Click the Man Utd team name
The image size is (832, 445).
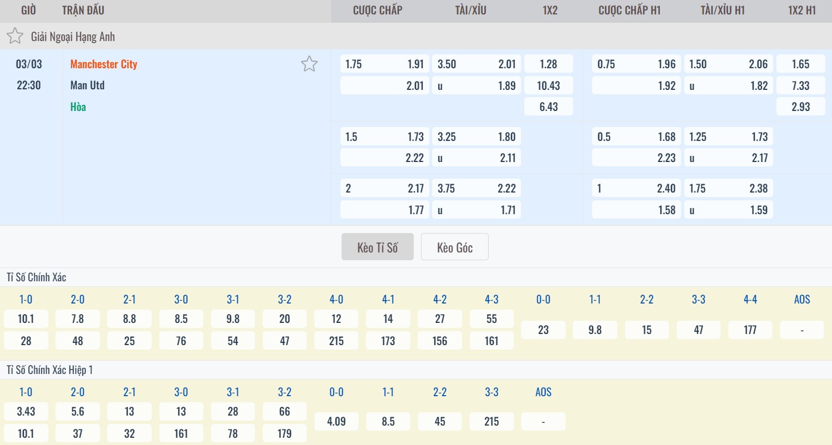point(87,85)
